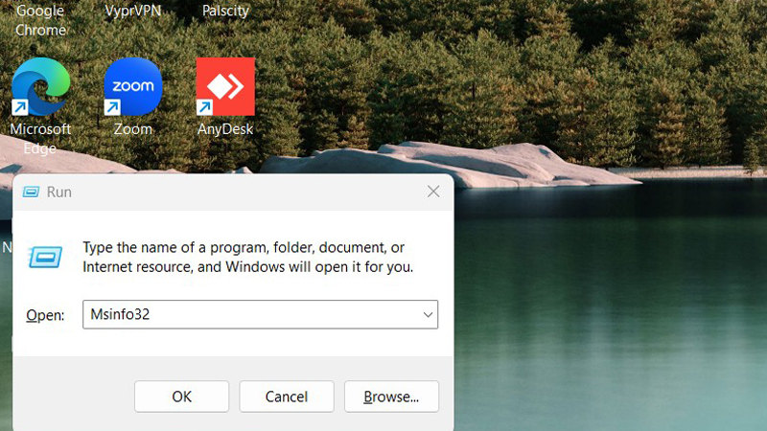Click the Msinfo32 text field
This screenshot has width=767, height=431.
click(x=249, y=314)
